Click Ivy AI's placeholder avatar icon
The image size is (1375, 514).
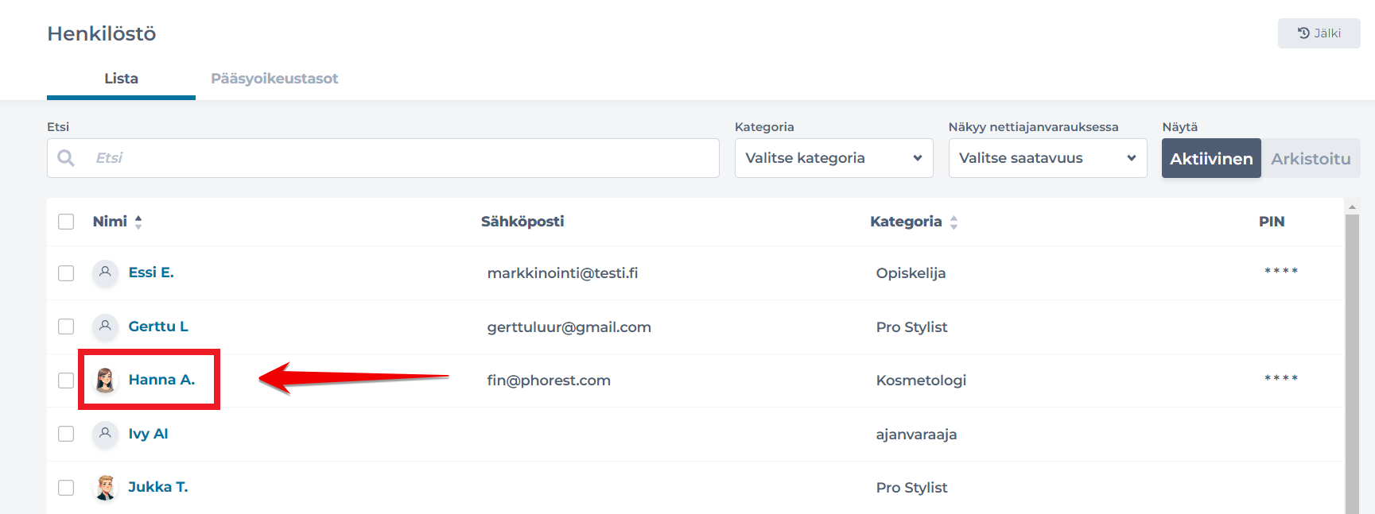105,434
